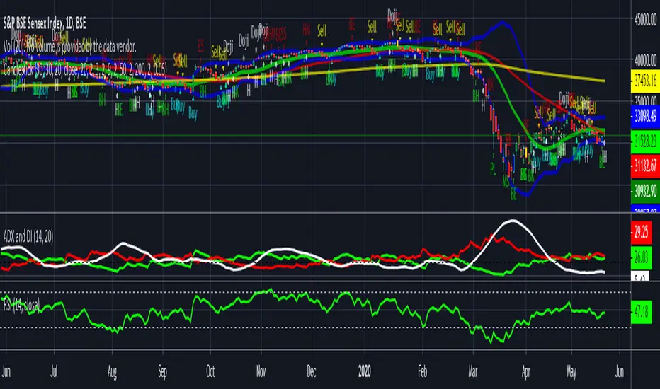
Task: Click the S&P BSE Sensex Index chart title
Action: (45, 23)
